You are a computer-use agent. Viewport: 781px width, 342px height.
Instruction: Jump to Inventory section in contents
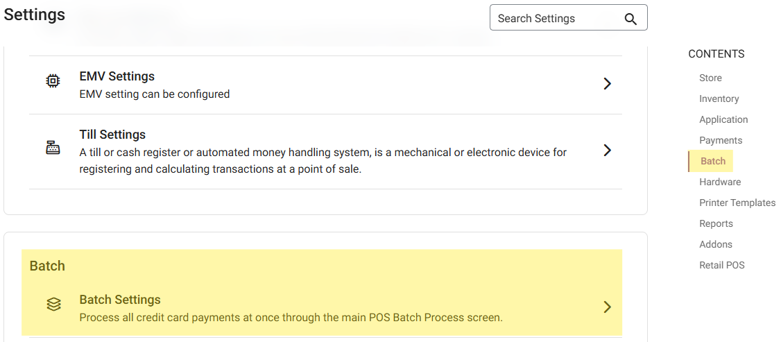point(719,99)
